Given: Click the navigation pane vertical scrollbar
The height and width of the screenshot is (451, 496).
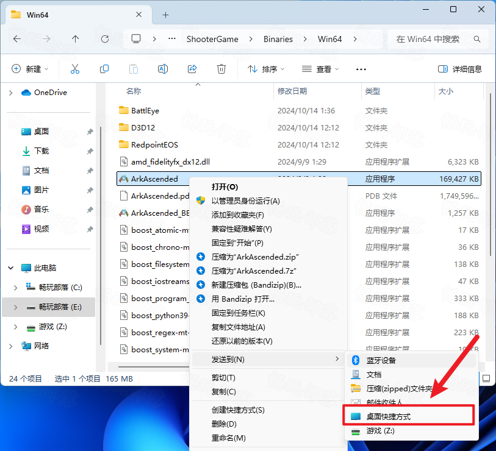Looking at the screenshot, I should [x=101, y=235].
